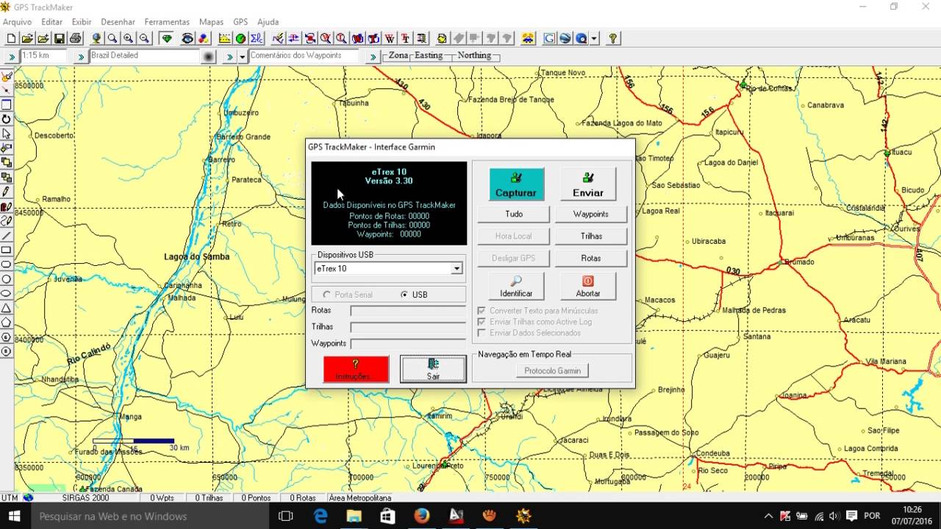Select the circle shape tool in left toolbar

click(x=7, y=279)
